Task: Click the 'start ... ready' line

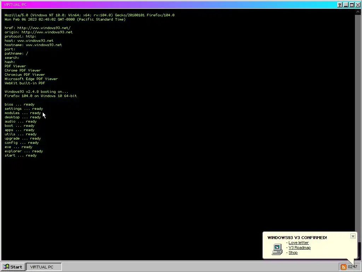Action: [x=21, y=155]
